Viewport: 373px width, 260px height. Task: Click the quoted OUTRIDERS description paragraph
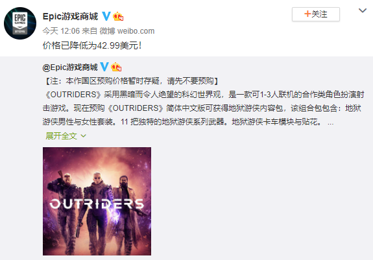pyautogui.click(x=204, y=108)
